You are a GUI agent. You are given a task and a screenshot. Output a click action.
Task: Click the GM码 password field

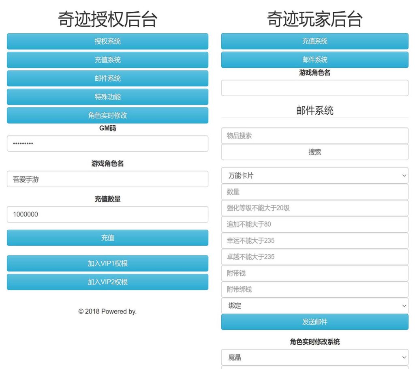pos(107,144)
